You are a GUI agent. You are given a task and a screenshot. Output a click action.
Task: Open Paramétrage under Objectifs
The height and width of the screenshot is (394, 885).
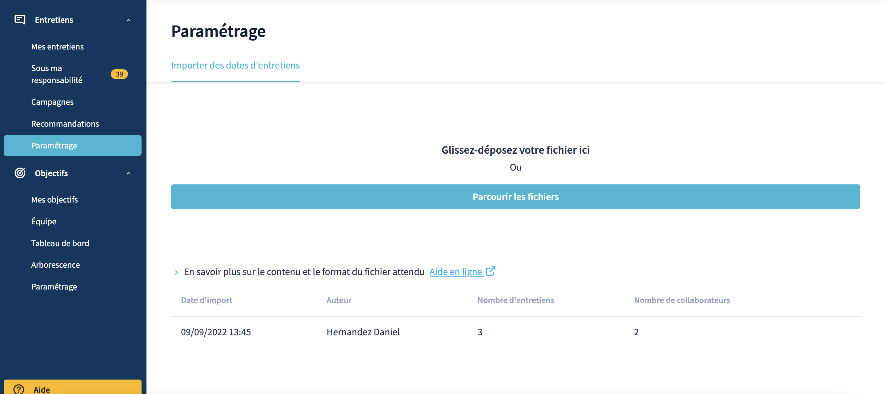(x=54, y=286)
